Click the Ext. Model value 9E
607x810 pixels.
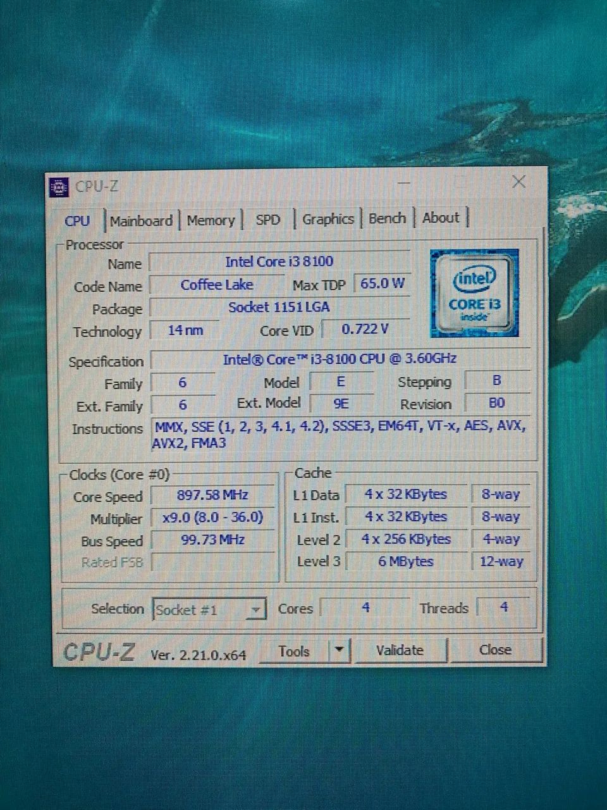tap(341, 403)
